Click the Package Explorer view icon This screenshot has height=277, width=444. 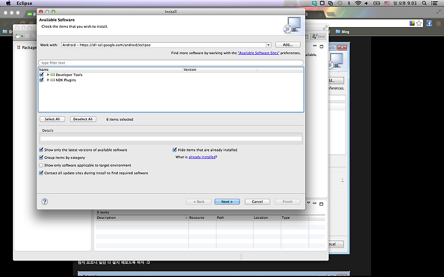pos(18,47)
